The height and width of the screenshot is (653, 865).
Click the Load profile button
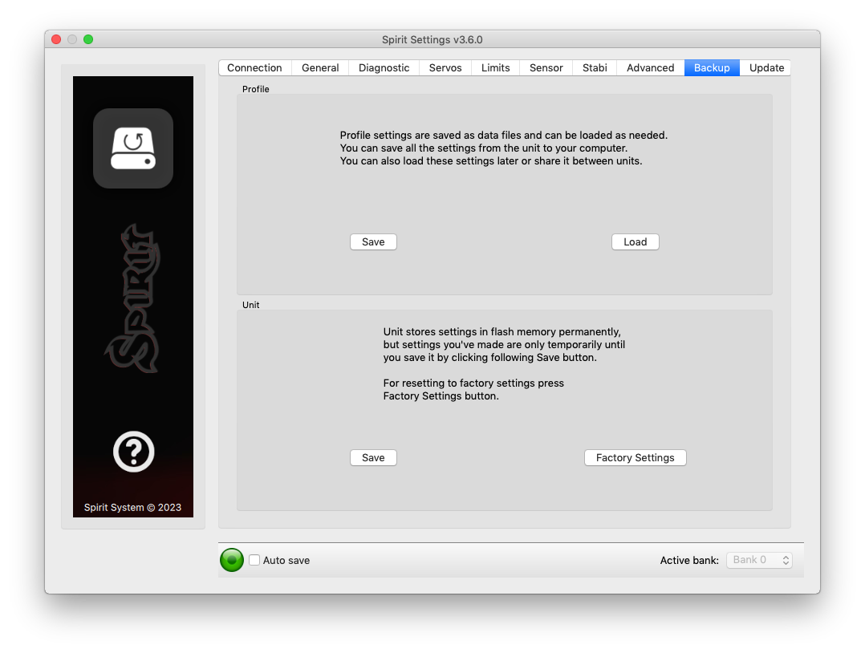pos(635,242)
